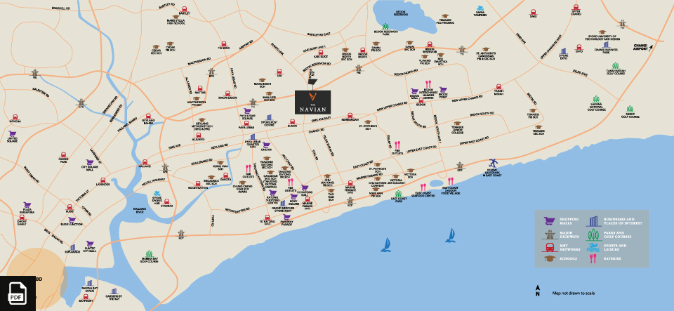Click the Stadium MRT station icon
This screenshot has height=311, width=674.
pos(167,201)
